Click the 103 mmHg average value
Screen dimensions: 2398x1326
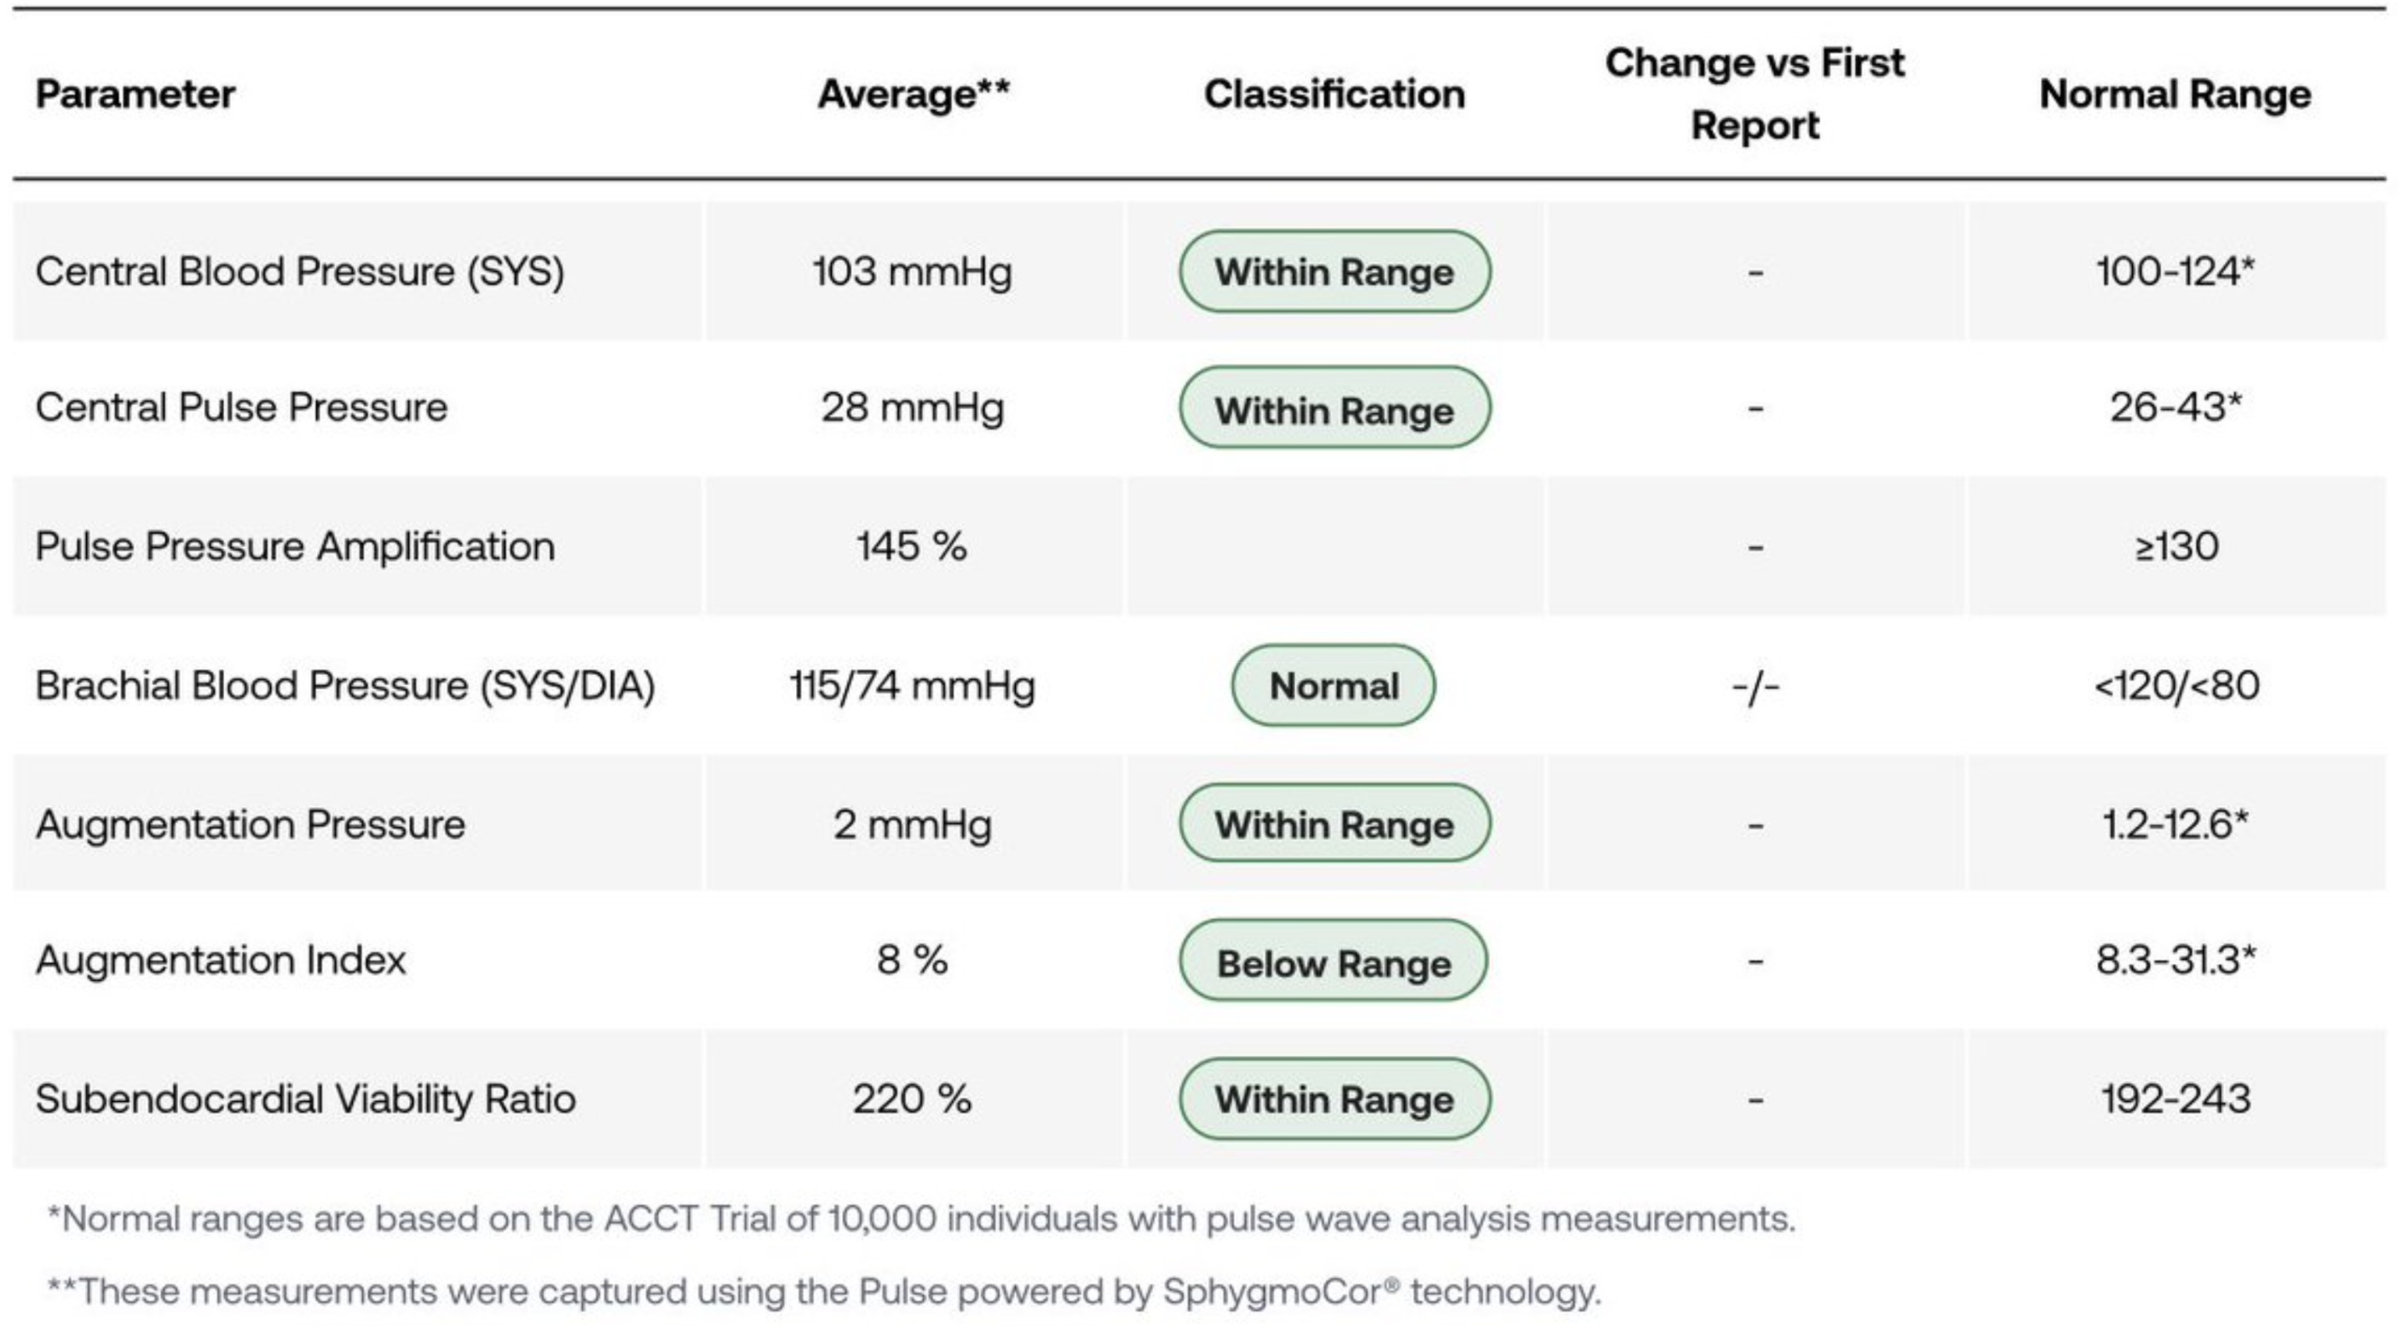[913, 272]
